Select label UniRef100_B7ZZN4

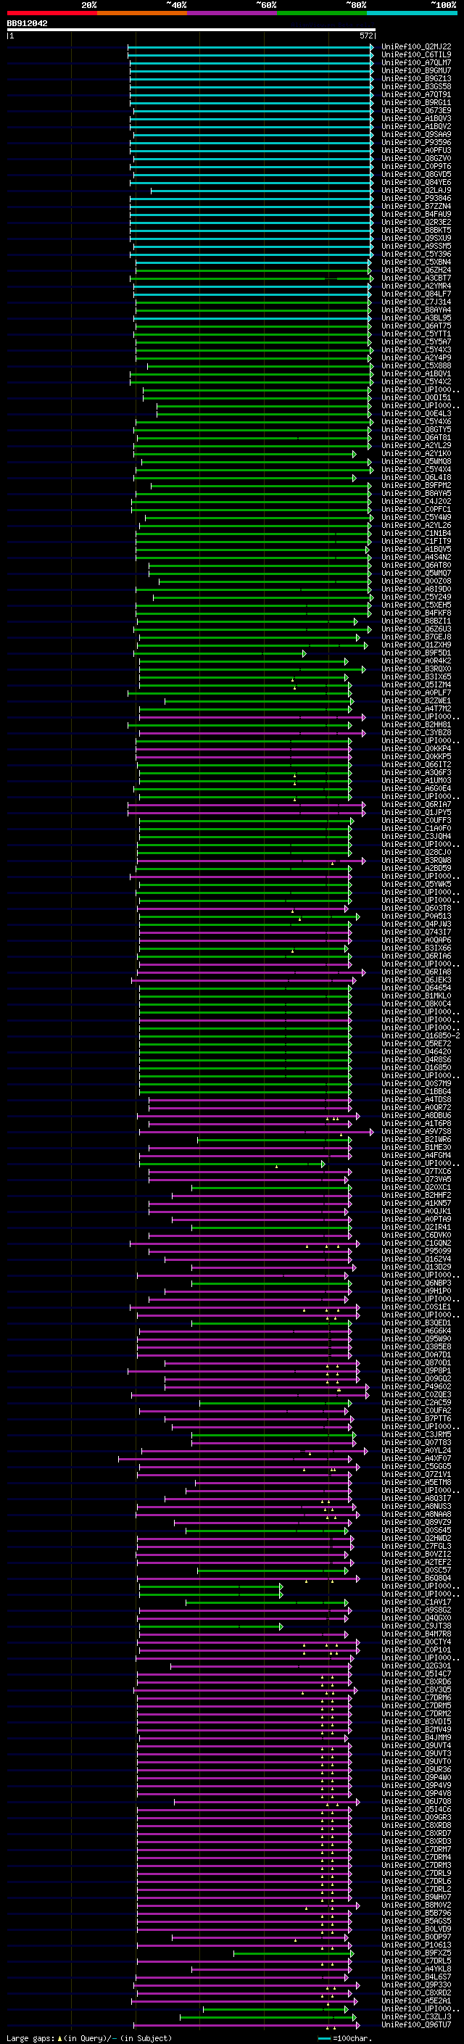(x=416, y=207)
